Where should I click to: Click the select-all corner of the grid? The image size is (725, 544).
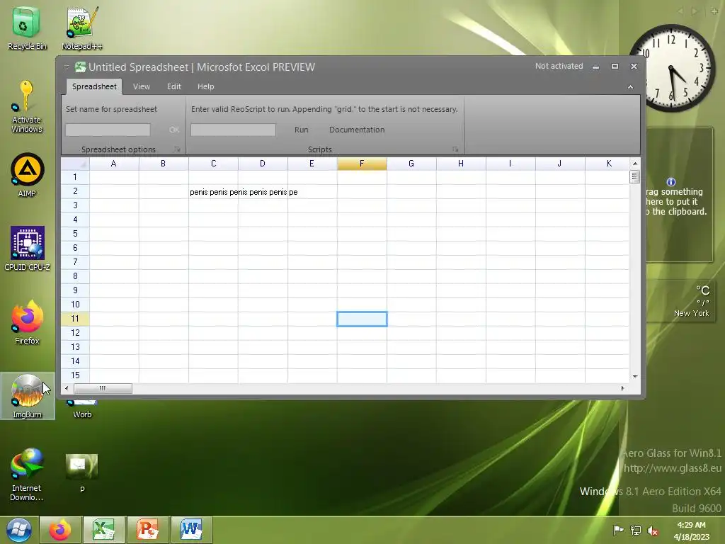click(75, 164)
